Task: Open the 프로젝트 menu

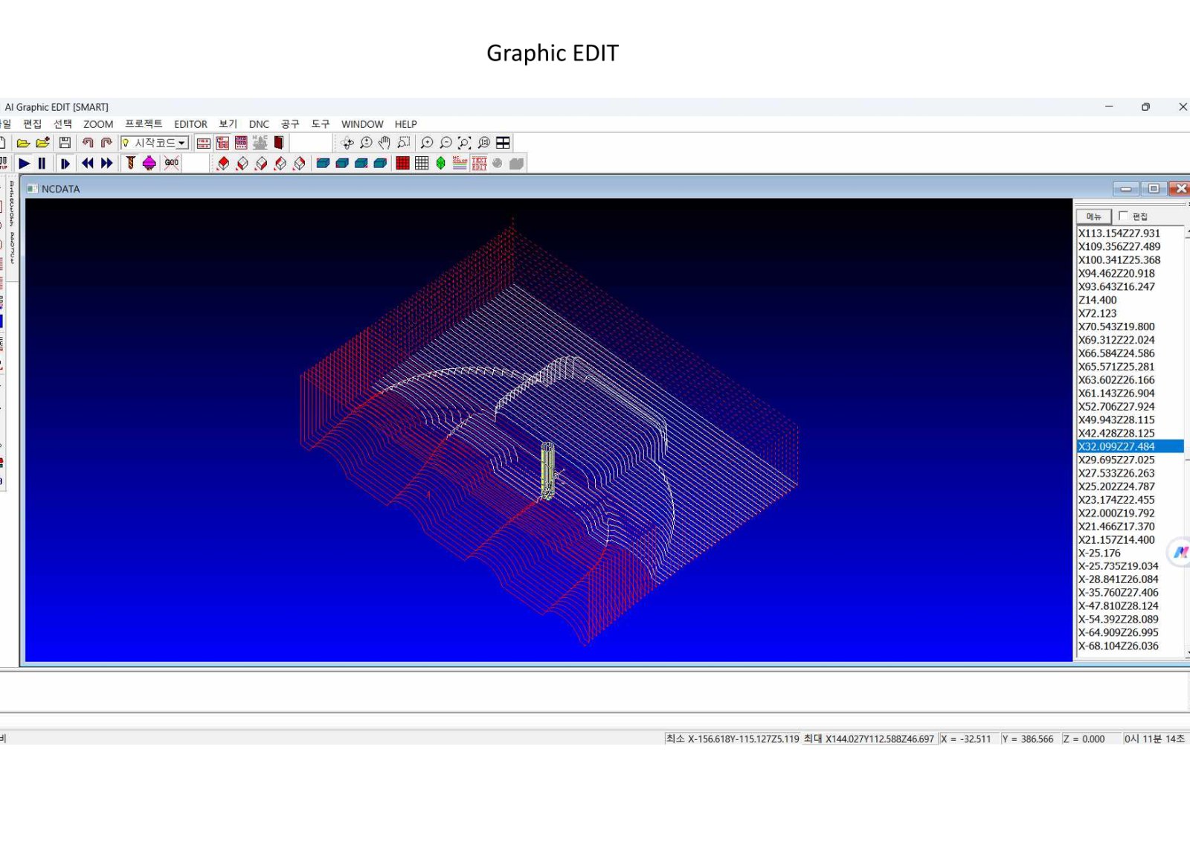Action: (144, 124)
